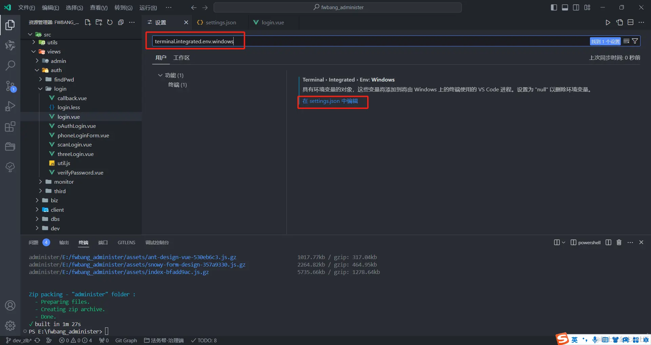
Task: Open the Customize Layout icon
Action: click(x=587, y=7)
